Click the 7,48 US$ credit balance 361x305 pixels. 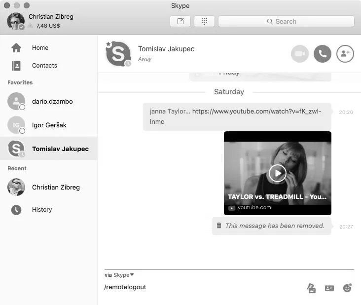click(48, 26)
